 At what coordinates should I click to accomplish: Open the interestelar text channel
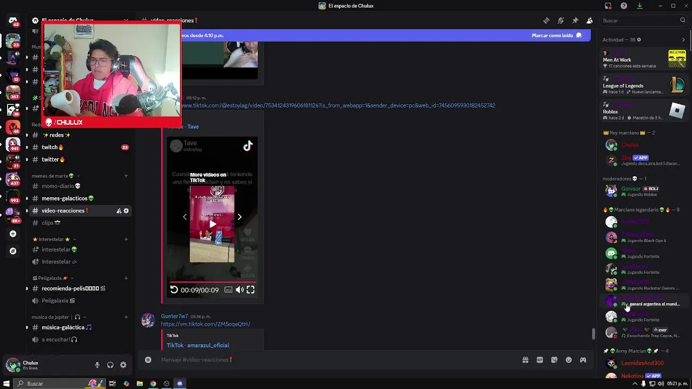(80, 250)
